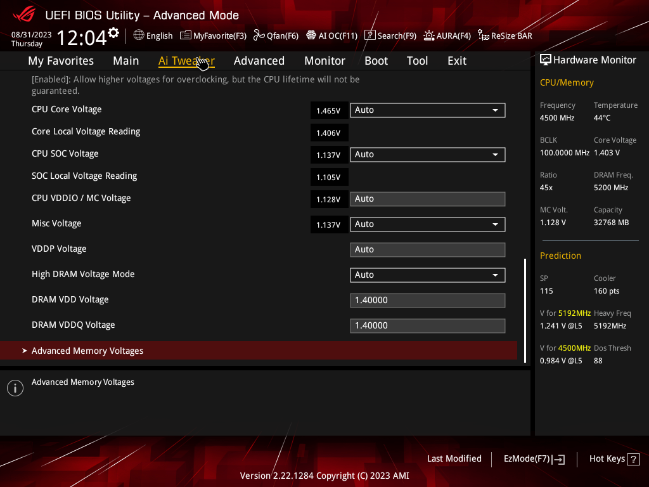Screen dimensions: 649x487
Task: Edit DRAM VDDQ Voltage value field
Action: [428, 325]
